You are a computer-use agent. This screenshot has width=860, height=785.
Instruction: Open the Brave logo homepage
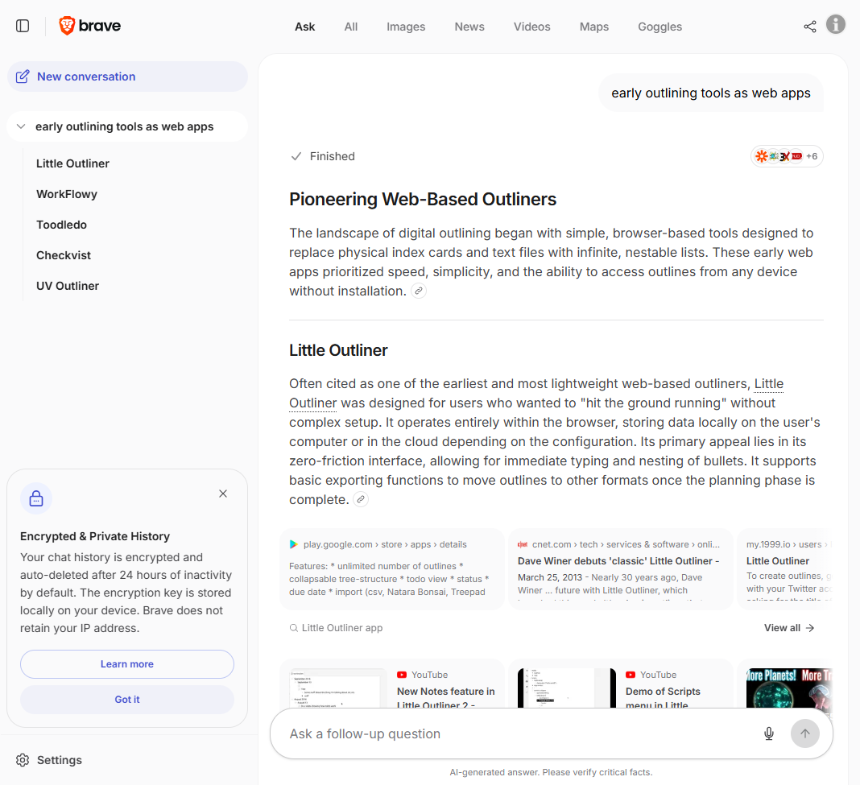pos(90,26)
